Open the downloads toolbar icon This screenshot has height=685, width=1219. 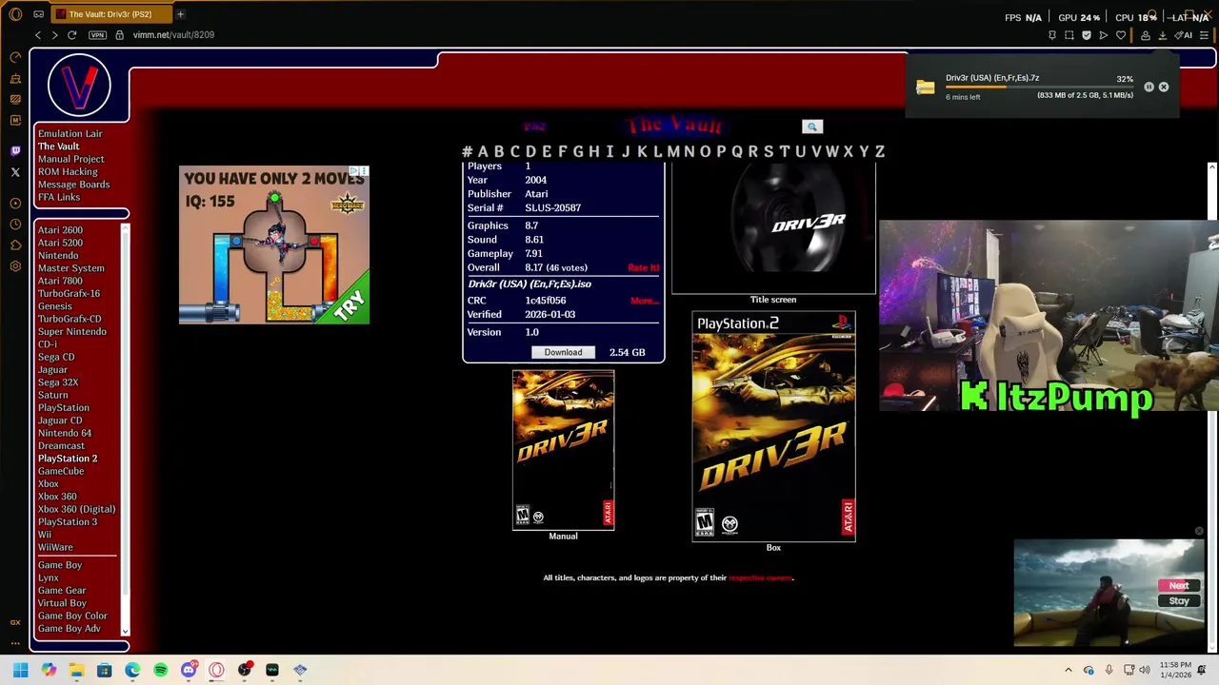[x=1162, y=35]
